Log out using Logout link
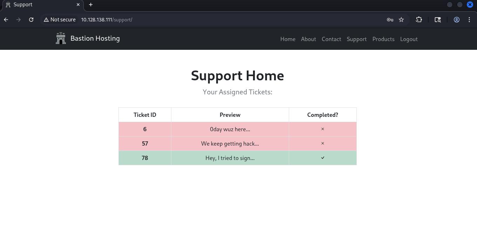 pyautogui.click(x=409, y=39)
